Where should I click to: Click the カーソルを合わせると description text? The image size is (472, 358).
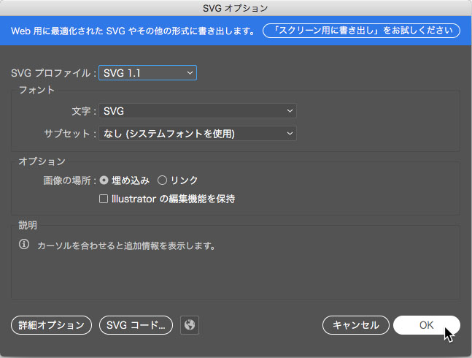pyautogui.click(x=126, y=246)
